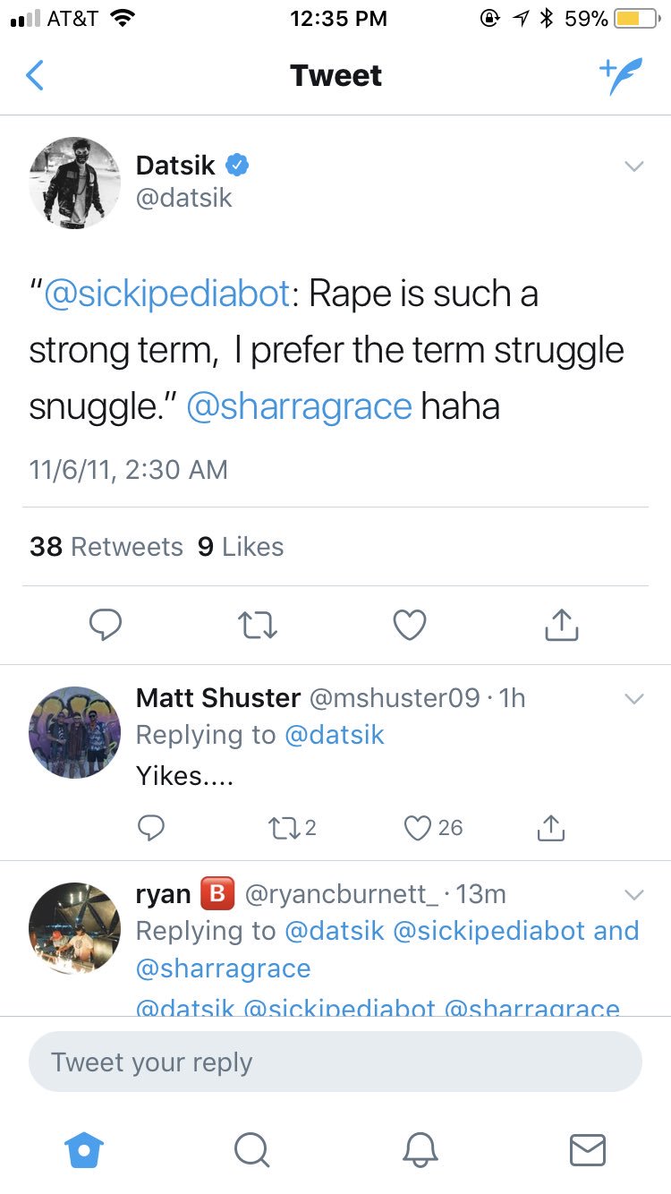Tap the "Tweet your reply" field
671x1194 pixels.
tap(335, 1062)
